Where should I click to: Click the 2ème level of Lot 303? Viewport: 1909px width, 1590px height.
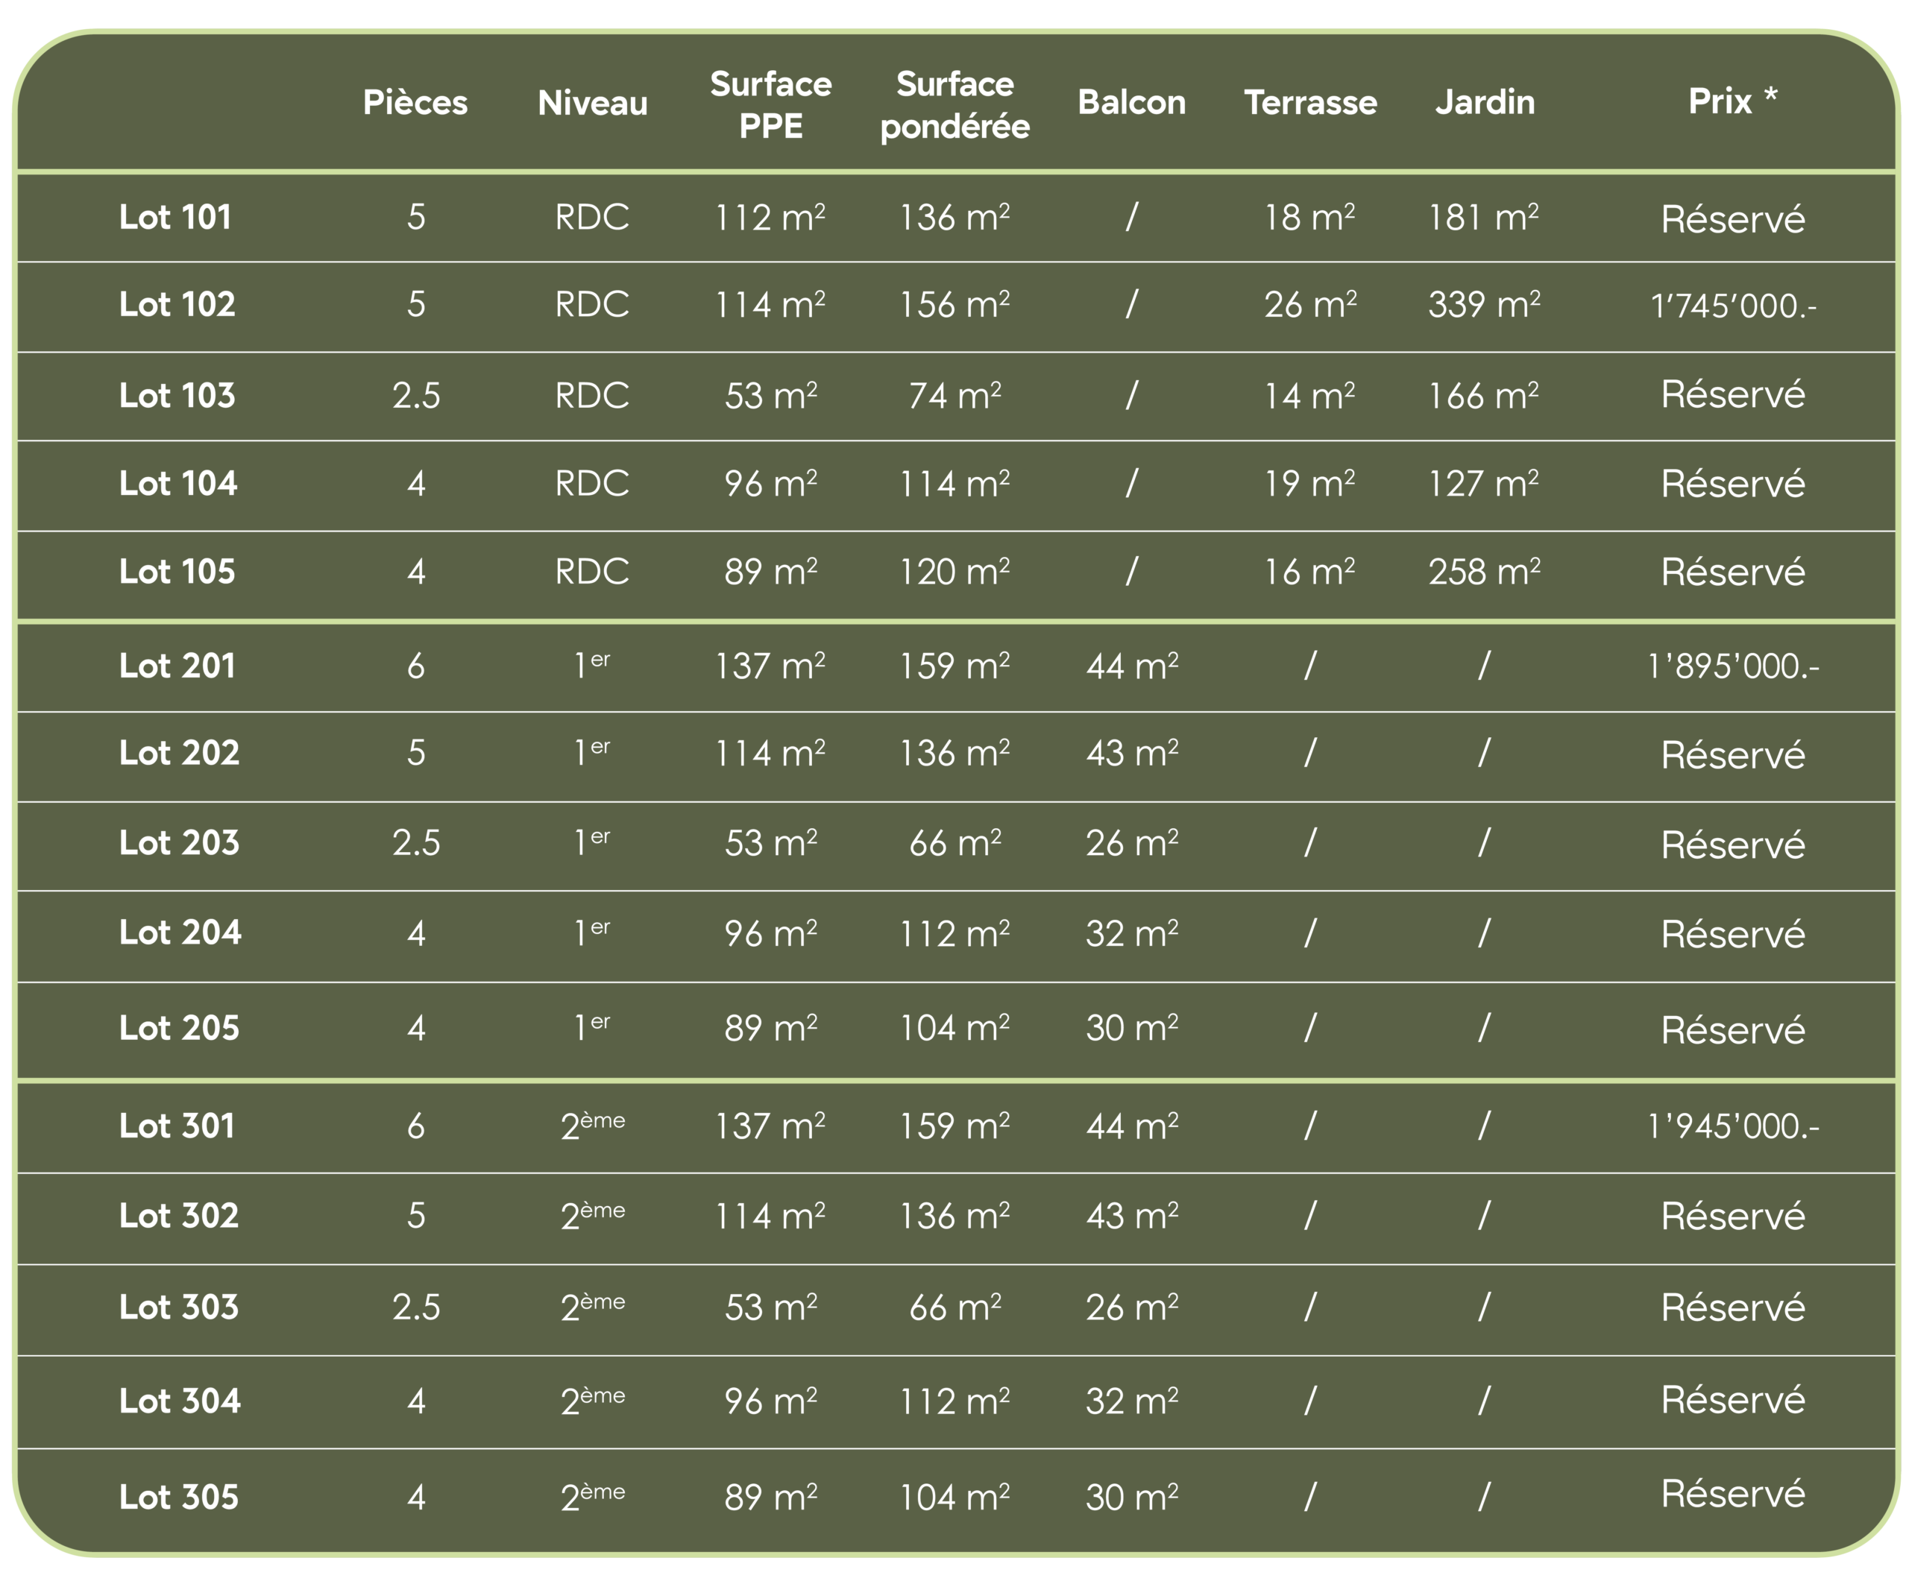click(x=593, y=1305)
